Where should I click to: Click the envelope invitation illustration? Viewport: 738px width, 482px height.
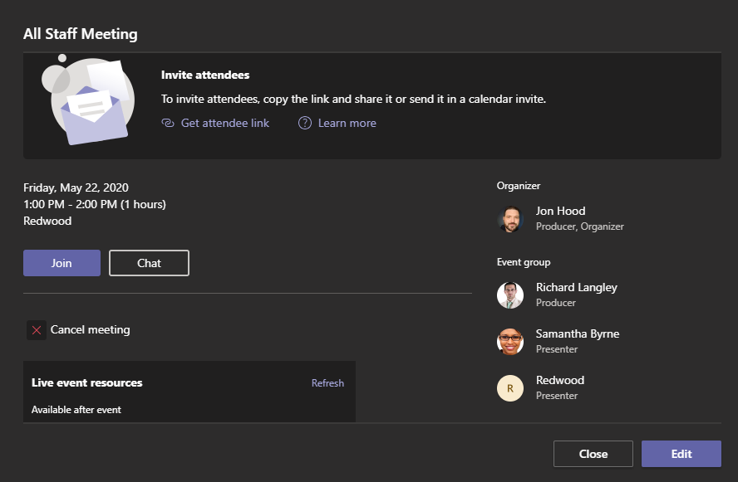click(88, 102)
